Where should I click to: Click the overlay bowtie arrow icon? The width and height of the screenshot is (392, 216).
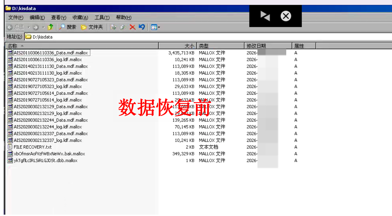point(265,16)
